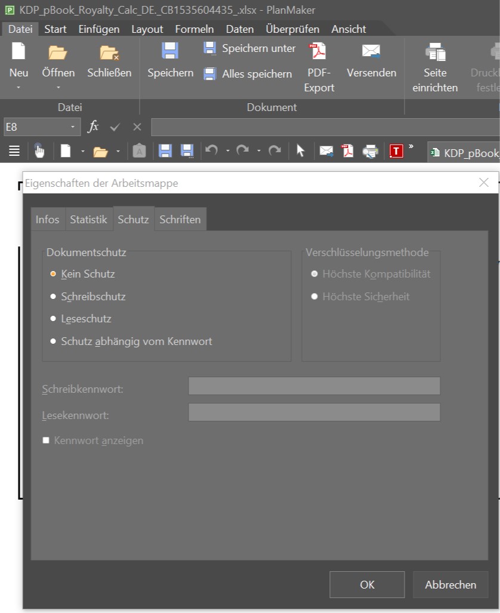Open the Layout ribbon tab
The width and height of the screenshot is (500, 613).
[x=147, y=29]
